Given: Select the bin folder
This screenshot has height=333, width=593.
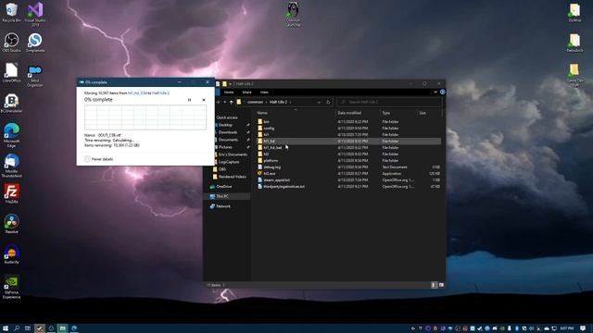Looking at the screenshot, I should tap(266, 122).
